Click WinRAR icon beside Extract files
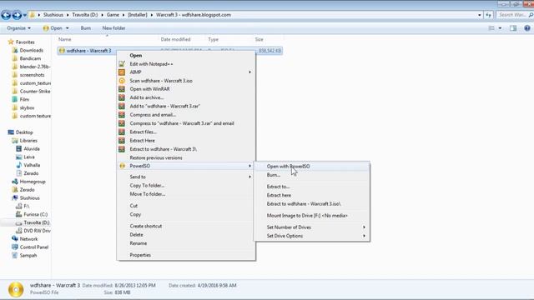Screen dimensions: 534x300 pos(122,132)
